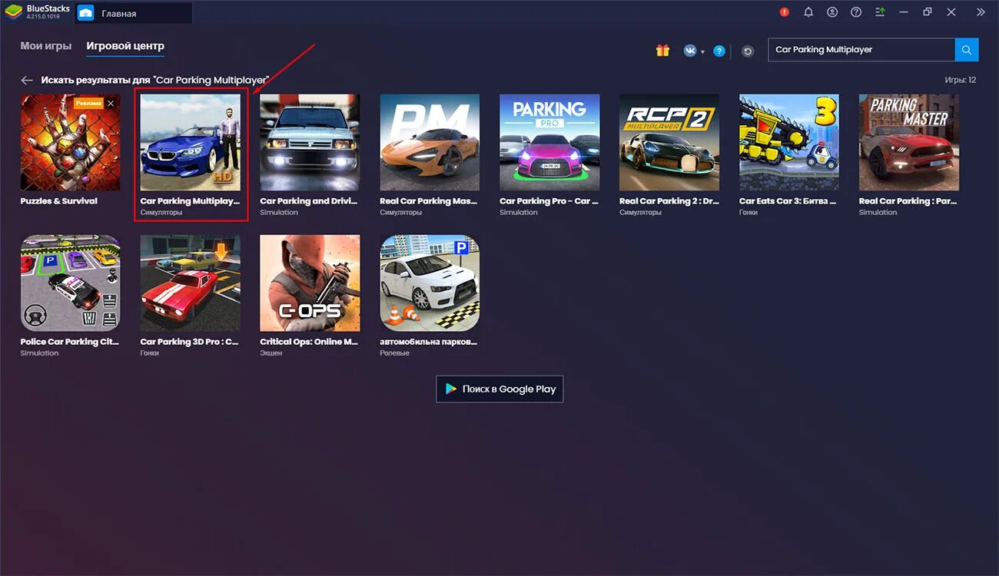Click the refresh icon near search
999x576 pixels.
pyautogui.click(x=748, y=51)
